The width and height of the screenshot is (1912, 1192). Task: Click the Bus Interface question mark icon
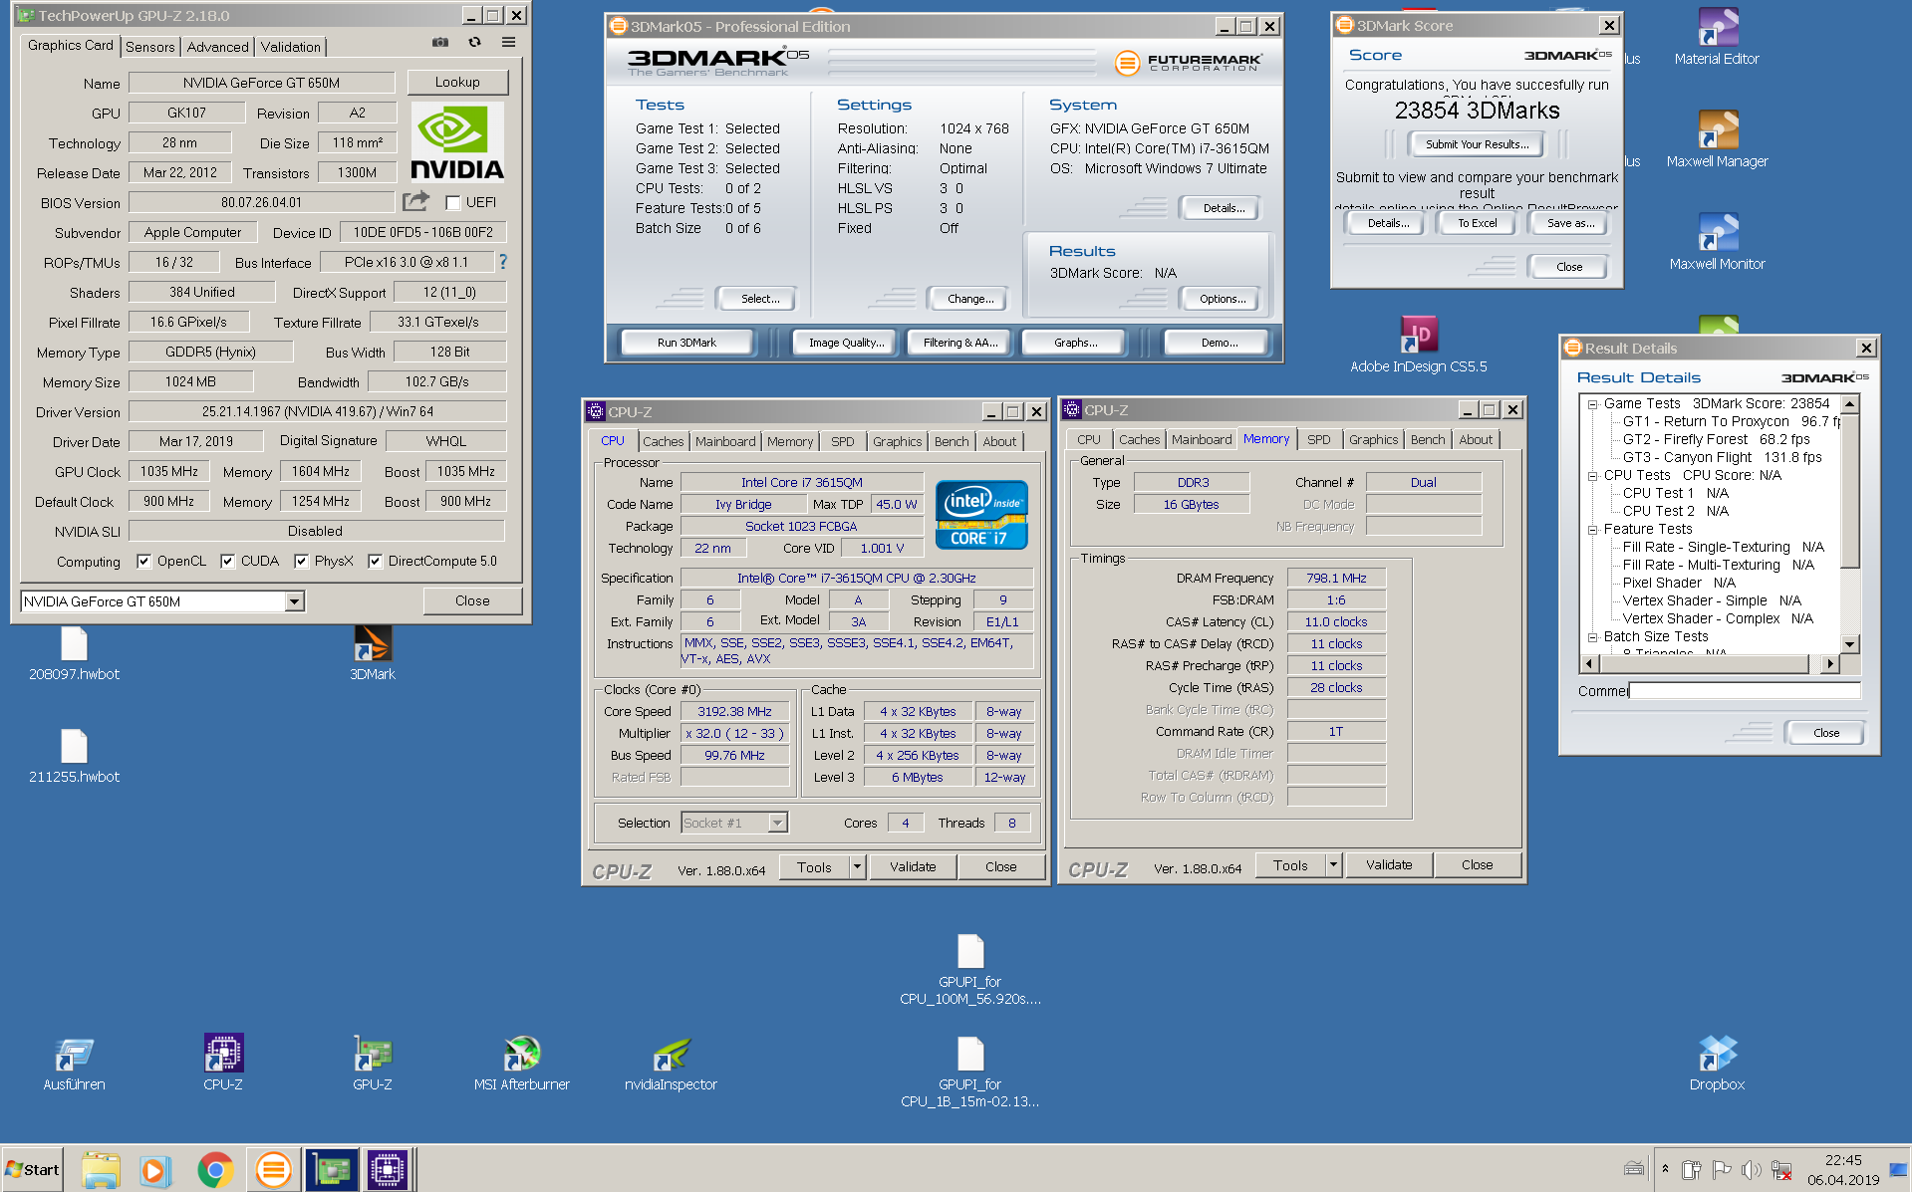tap(503, 262)
